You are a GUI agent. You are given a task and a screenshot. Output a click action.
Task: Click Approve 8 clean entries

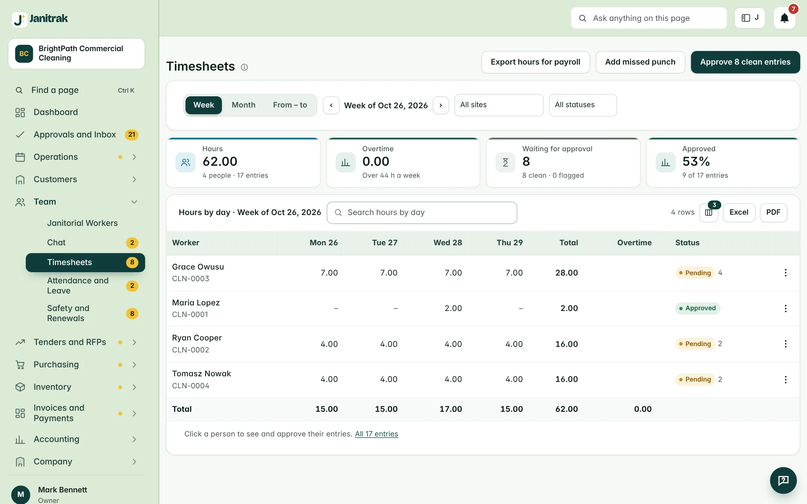click(x=745, y=62)
